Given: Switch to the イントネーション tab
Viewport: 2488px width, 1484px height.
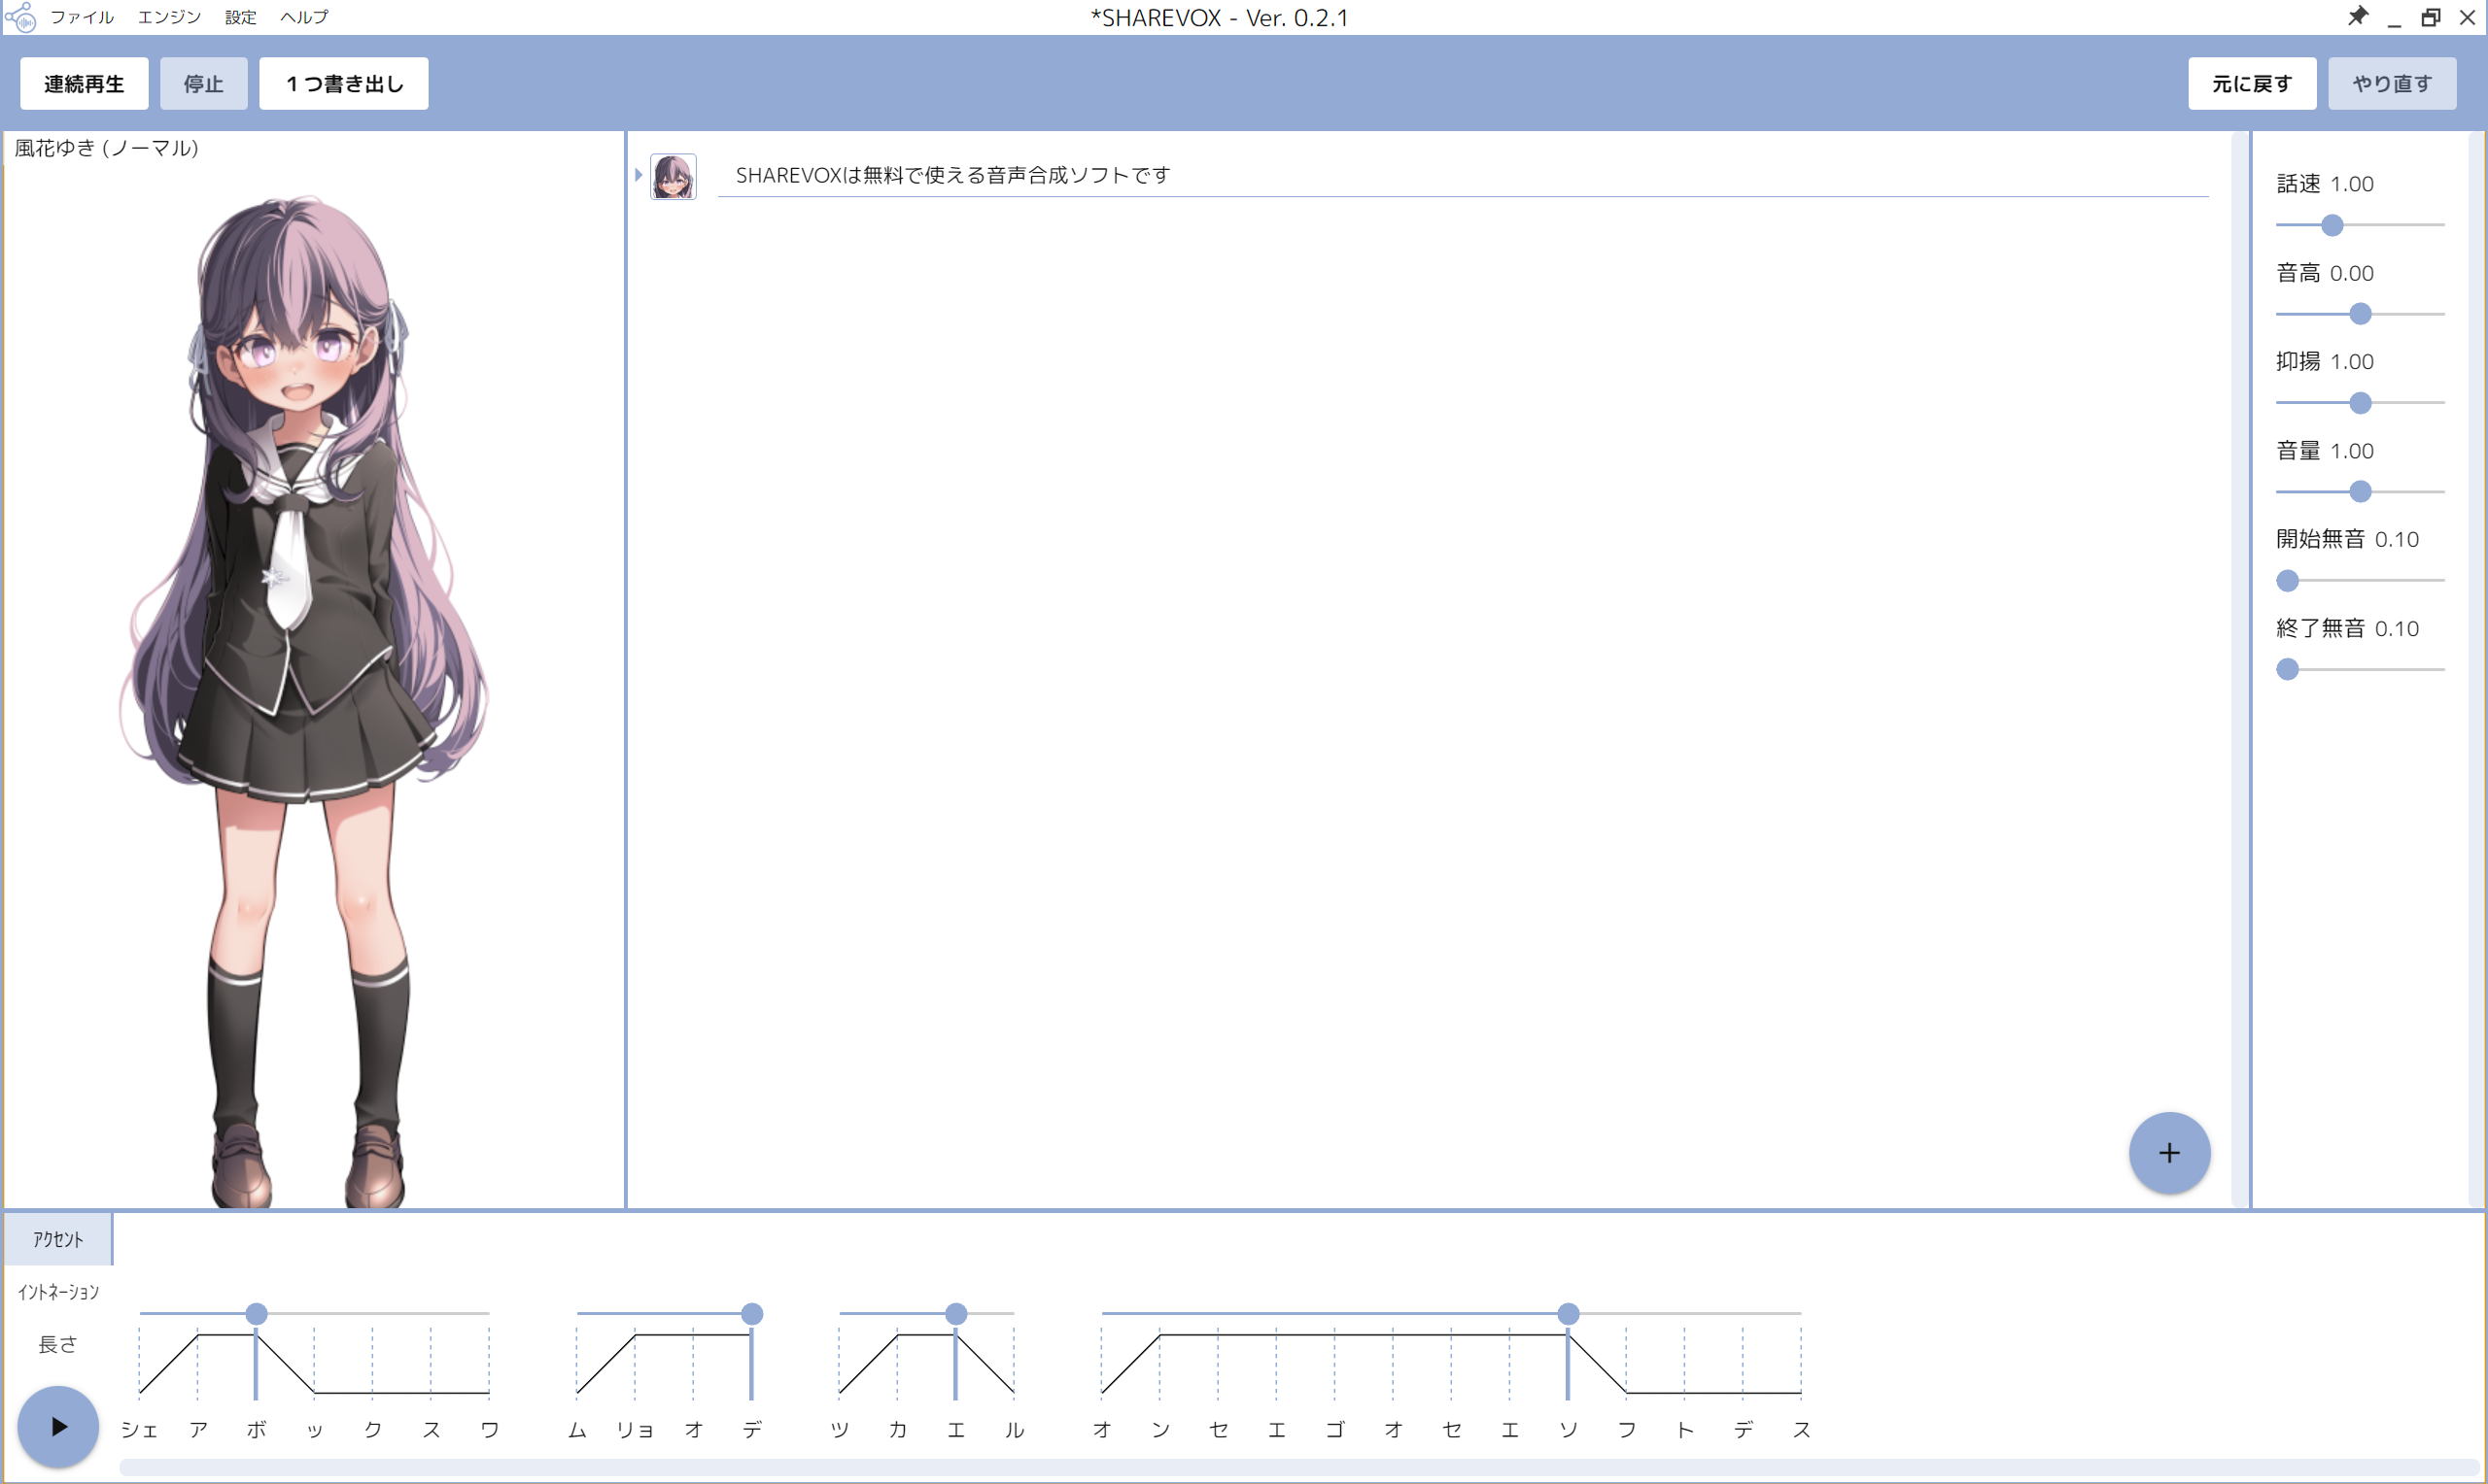Looking at the screenshot, I should click(x=58, y=1292).
